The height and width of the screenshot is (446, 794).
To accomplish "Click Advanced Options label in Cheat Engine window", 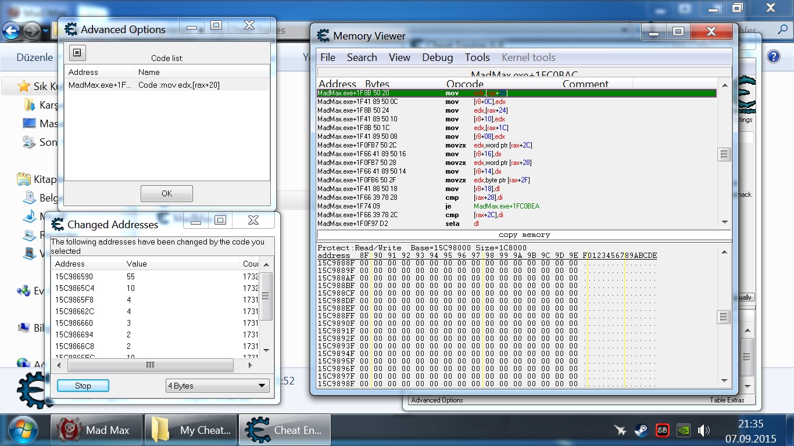I will tap(437, 400).
